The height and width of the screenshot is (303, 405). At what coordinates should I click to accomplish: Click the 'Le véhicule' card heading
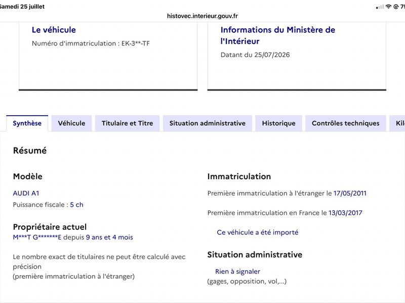coord(54,30)
